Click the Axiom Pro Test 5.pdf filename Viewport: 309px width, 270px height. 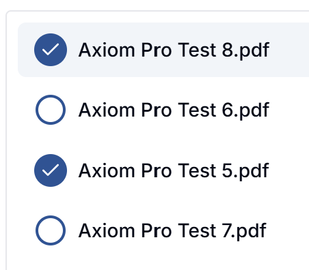coord(174,171)
